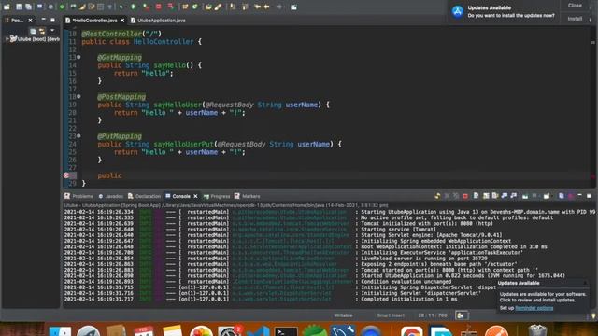Open Google Chrome from the Dock
Screen dimensions: 598x336
411,331
